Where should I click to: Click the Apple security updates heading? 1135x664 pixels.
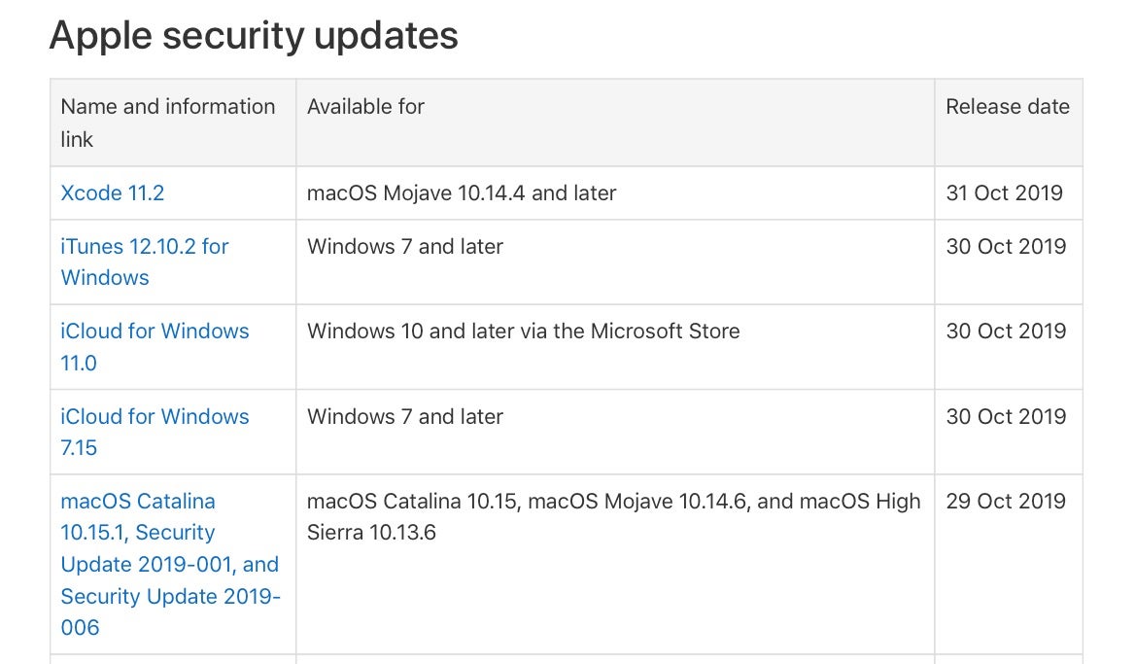tap(254, 35)
